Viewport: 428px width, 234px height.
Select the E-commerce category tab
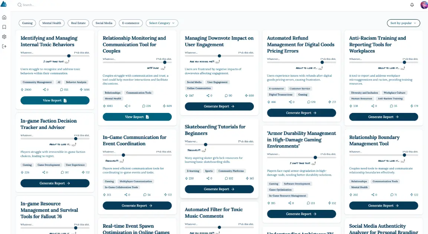131,23
